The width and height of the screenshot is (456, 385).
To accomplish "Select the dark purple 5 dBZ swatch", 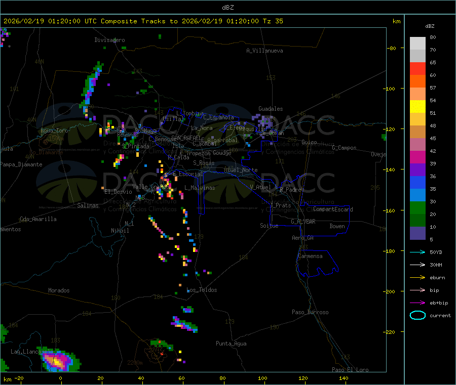I will pyautogui.click(x=417, y=233).
